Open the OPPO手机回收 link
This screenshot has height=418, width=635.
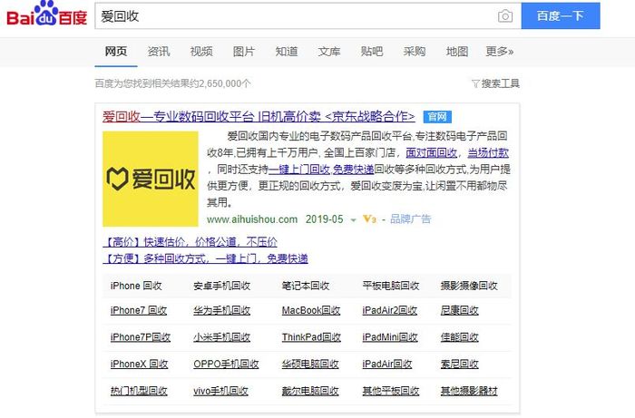tap(226, 364)
